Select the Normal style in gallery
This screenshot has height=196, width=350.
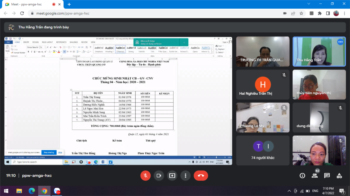[x=120, y=49]
